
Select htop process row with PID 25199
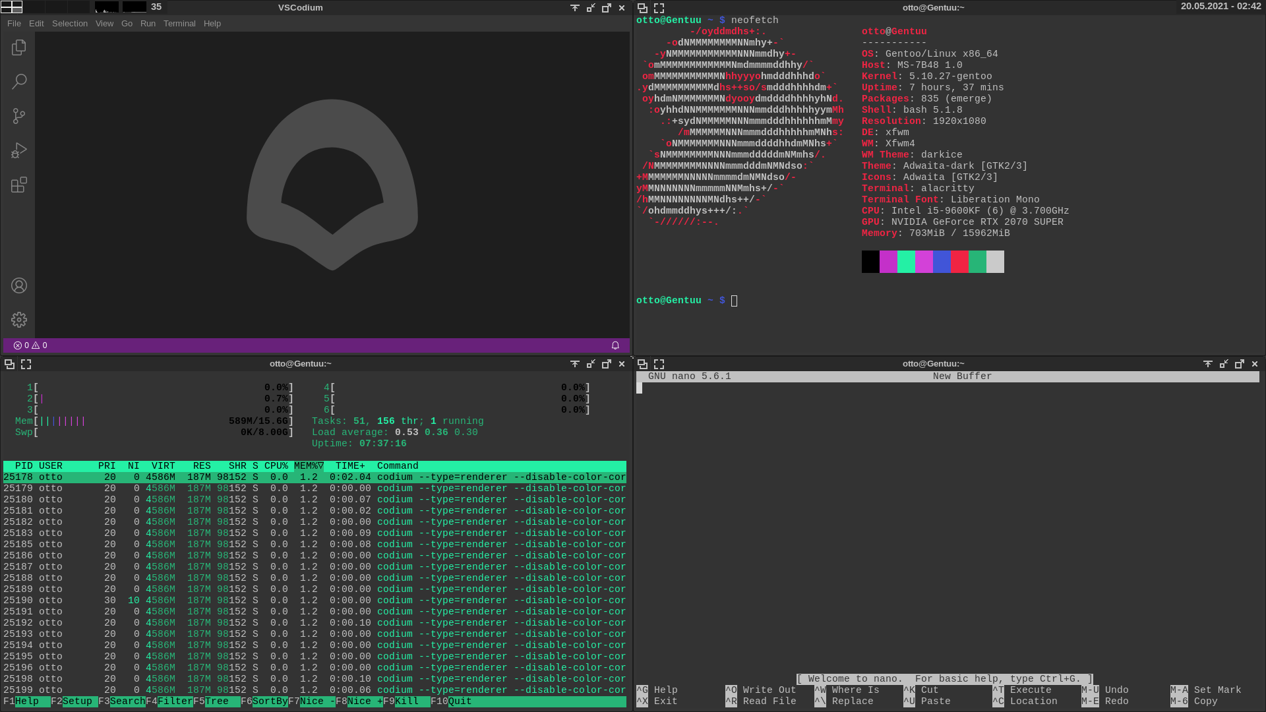315,690
